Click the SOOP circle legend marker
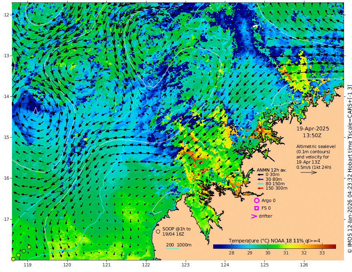 [x=158, y=231]
